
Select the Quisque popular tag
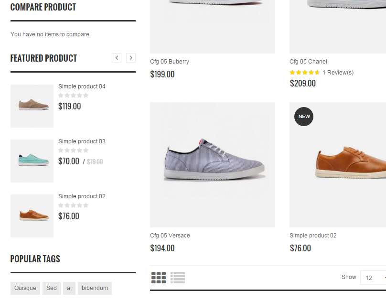tap(25, 288)
